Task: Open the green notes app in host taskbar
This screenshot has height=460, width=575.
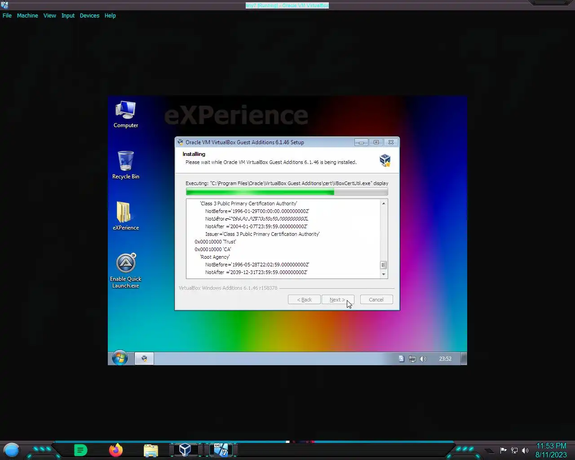Action: [80, 450]
